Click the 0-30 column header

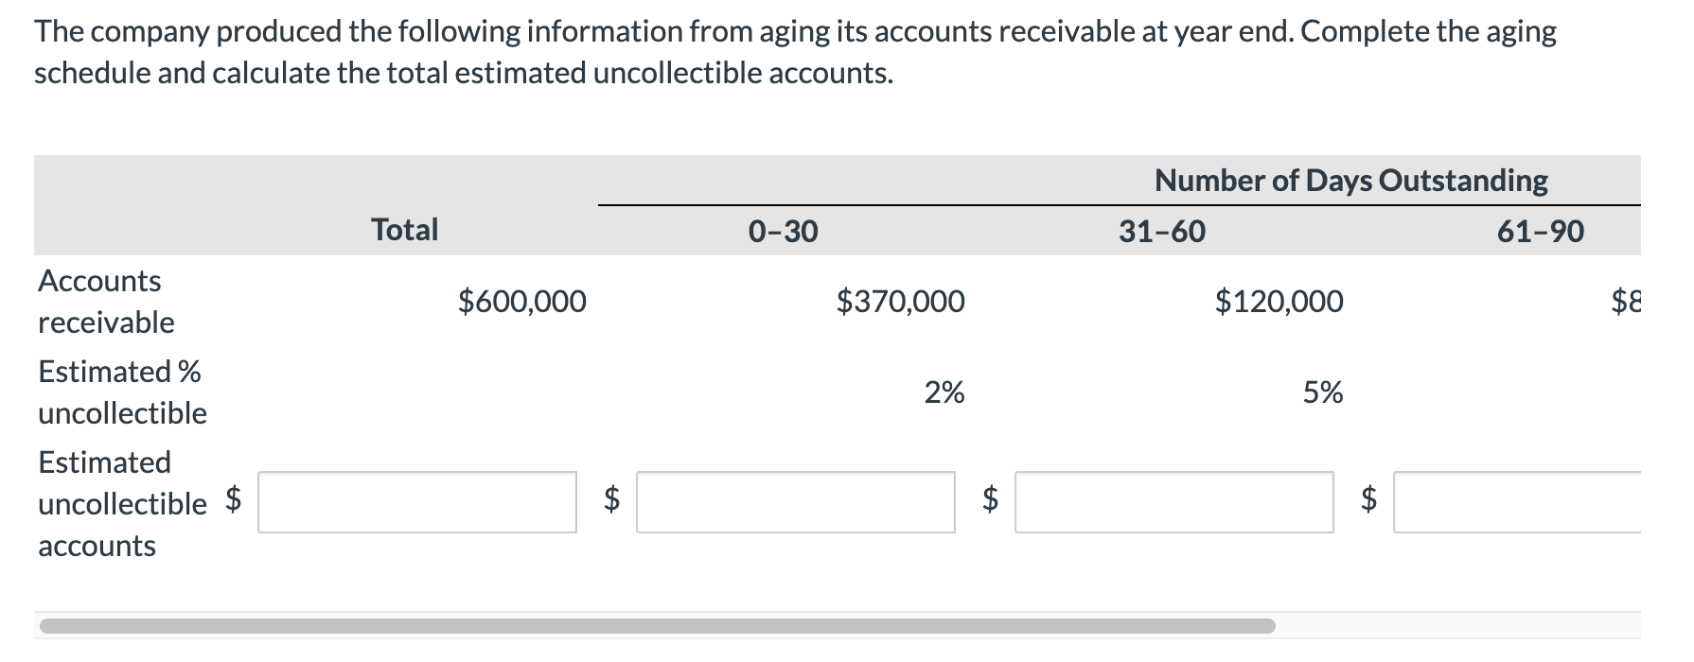tap(783, 232)
